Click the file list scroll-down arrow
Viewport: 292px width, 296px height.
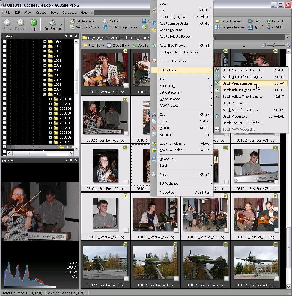[x=288, y=287]
